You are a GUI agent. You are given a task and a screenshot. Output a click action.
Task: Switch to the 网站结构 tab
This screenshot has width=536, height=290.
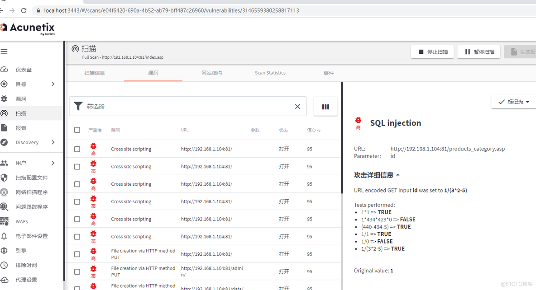[x=211, y=73]
